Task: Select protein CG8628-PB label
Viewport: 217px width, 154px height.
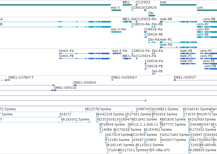Action: (154, 66)
